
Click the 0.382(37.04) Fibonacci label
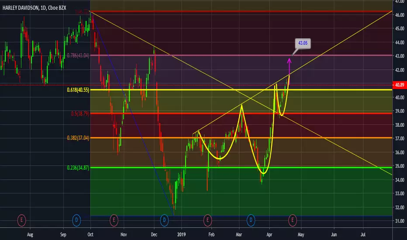(x=78, y=138)
